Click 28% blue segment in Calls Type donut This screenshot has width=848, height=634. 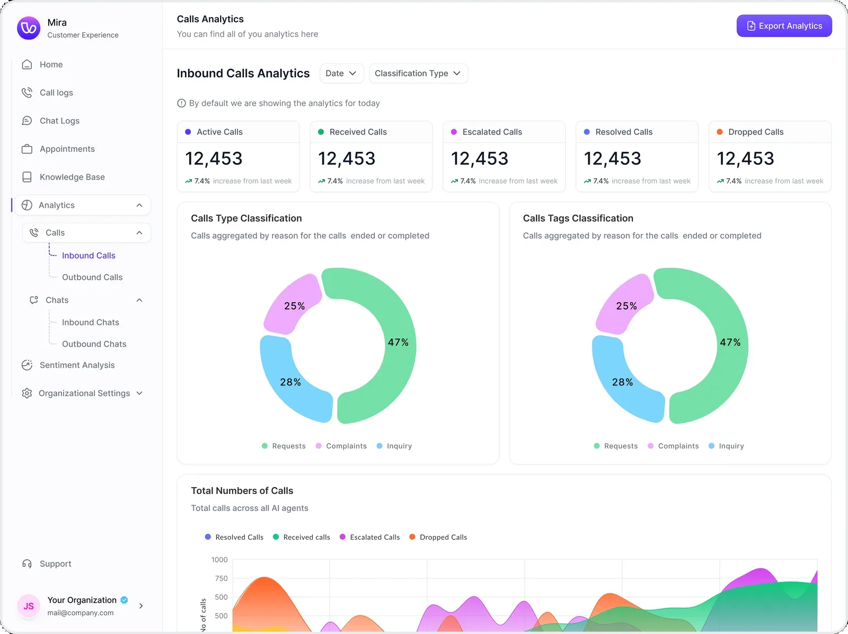(290, 382)
